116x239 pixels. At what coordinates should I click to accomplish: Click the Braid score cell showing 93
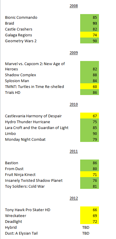coord(90,23)
